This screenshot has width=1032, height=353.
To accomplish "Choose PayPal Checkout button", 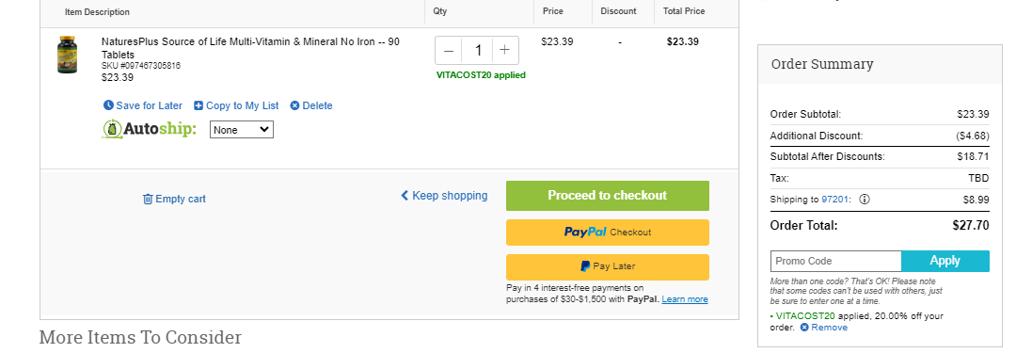I will coord(608,233).
